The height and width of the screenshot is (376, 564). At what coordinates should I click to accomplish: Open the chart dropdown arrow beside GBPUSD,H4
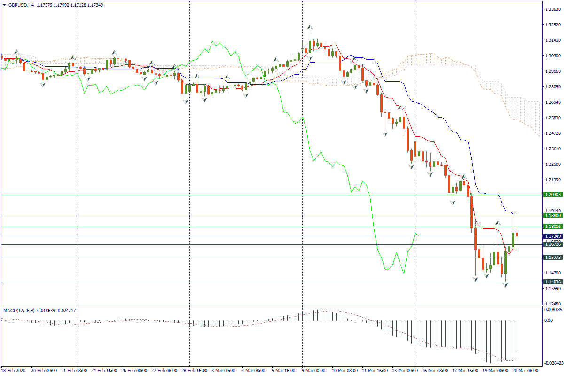point(5,5)
